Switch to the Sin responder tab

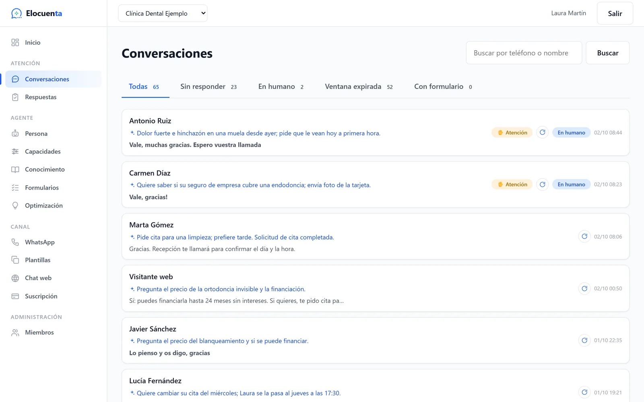click(x=208, y=87)
